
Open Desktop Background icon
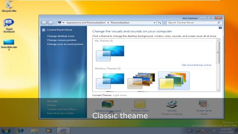(x=108, y=104)
